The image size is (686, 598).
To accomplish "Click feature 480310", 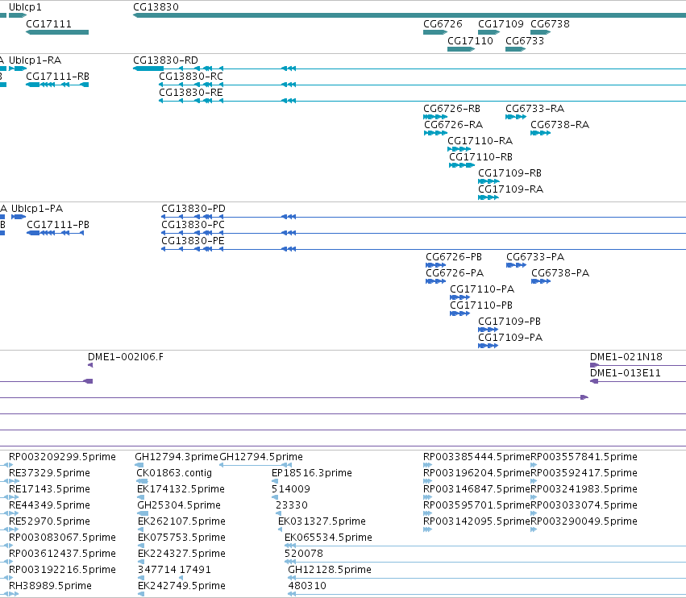I will (x=307, y=585).
